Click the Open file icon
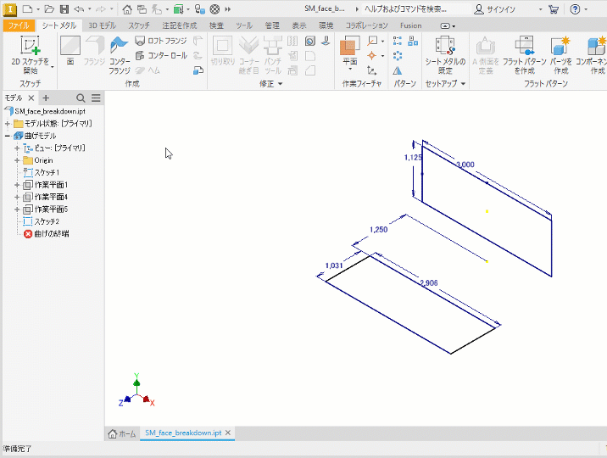 click(49, 8)
